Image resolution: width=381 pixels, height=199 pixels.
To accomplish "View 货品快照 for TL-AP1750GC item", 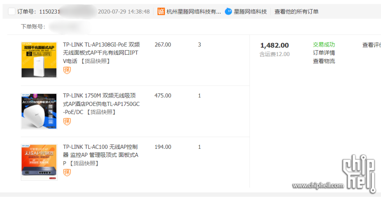I will [101, 112].
